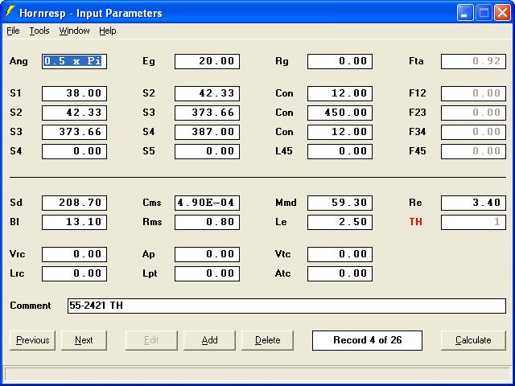515x386 pixels.
Task: Click the F45 field
Action: click(x=473, y=151)
